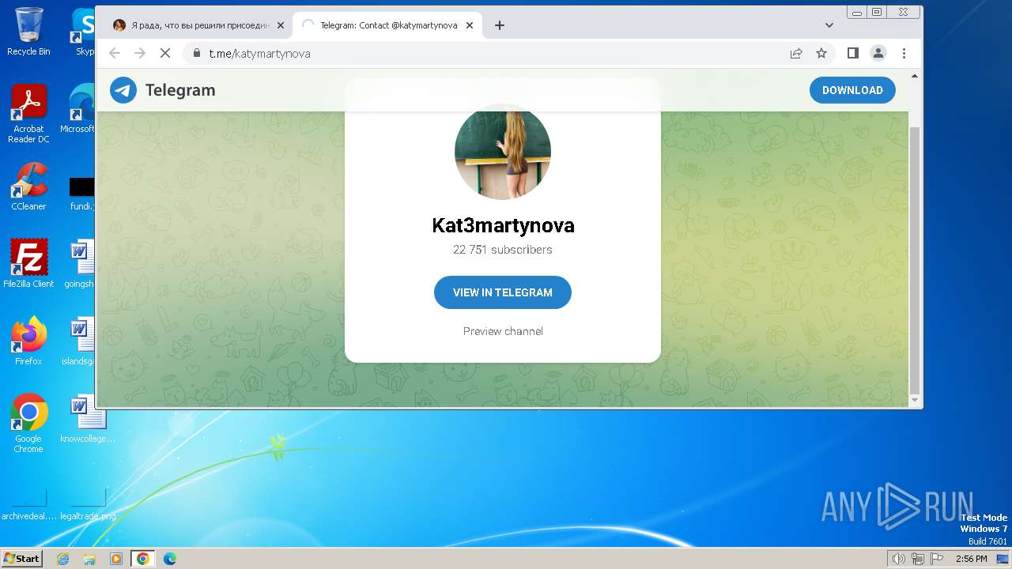Click VIEW IN TELEGRAM button
The image size is (1012, 569).
click(x=503, y=292)
